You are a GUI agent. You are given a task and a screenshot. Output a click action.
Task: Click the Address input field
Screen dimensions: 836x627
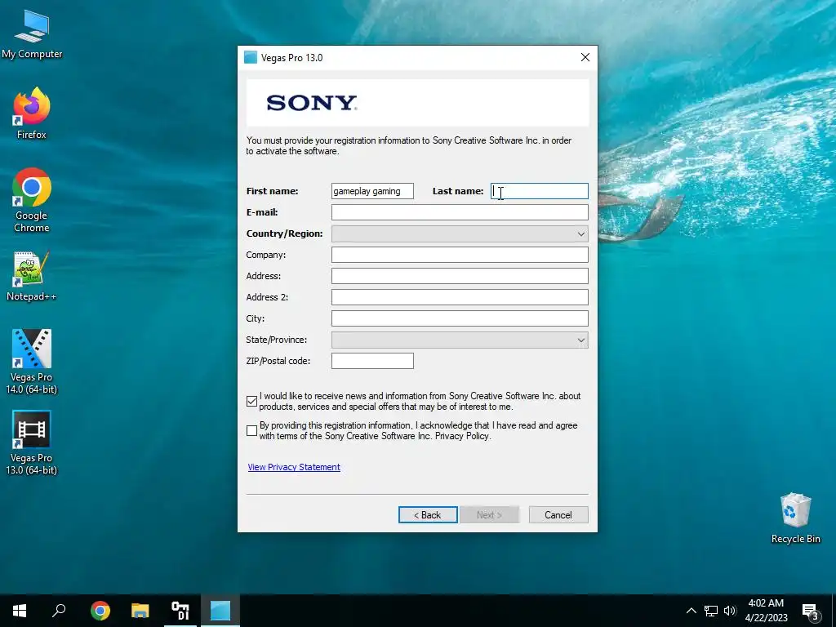point(460,276)
